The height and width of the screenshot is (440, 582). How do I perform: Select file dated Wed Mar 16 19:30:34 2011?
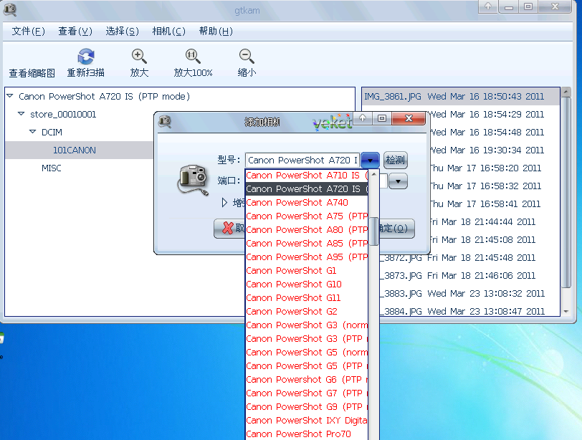pyautogui.click(x=486, y=150)
